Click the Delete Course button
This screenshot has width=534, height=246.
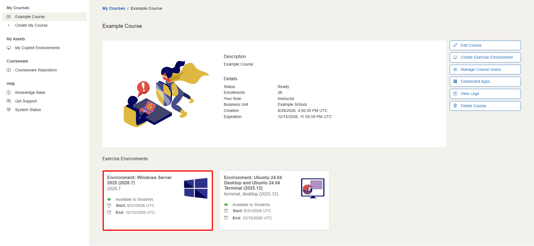[485, 106]
